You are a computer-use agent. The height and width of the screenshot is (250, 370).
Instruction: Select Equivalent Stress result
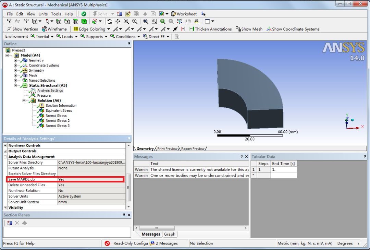click(x=59, y=110)
